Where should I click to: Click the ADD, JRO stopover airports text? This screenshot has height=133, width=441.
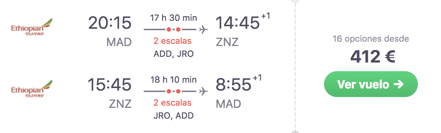(x=173, y=54)
